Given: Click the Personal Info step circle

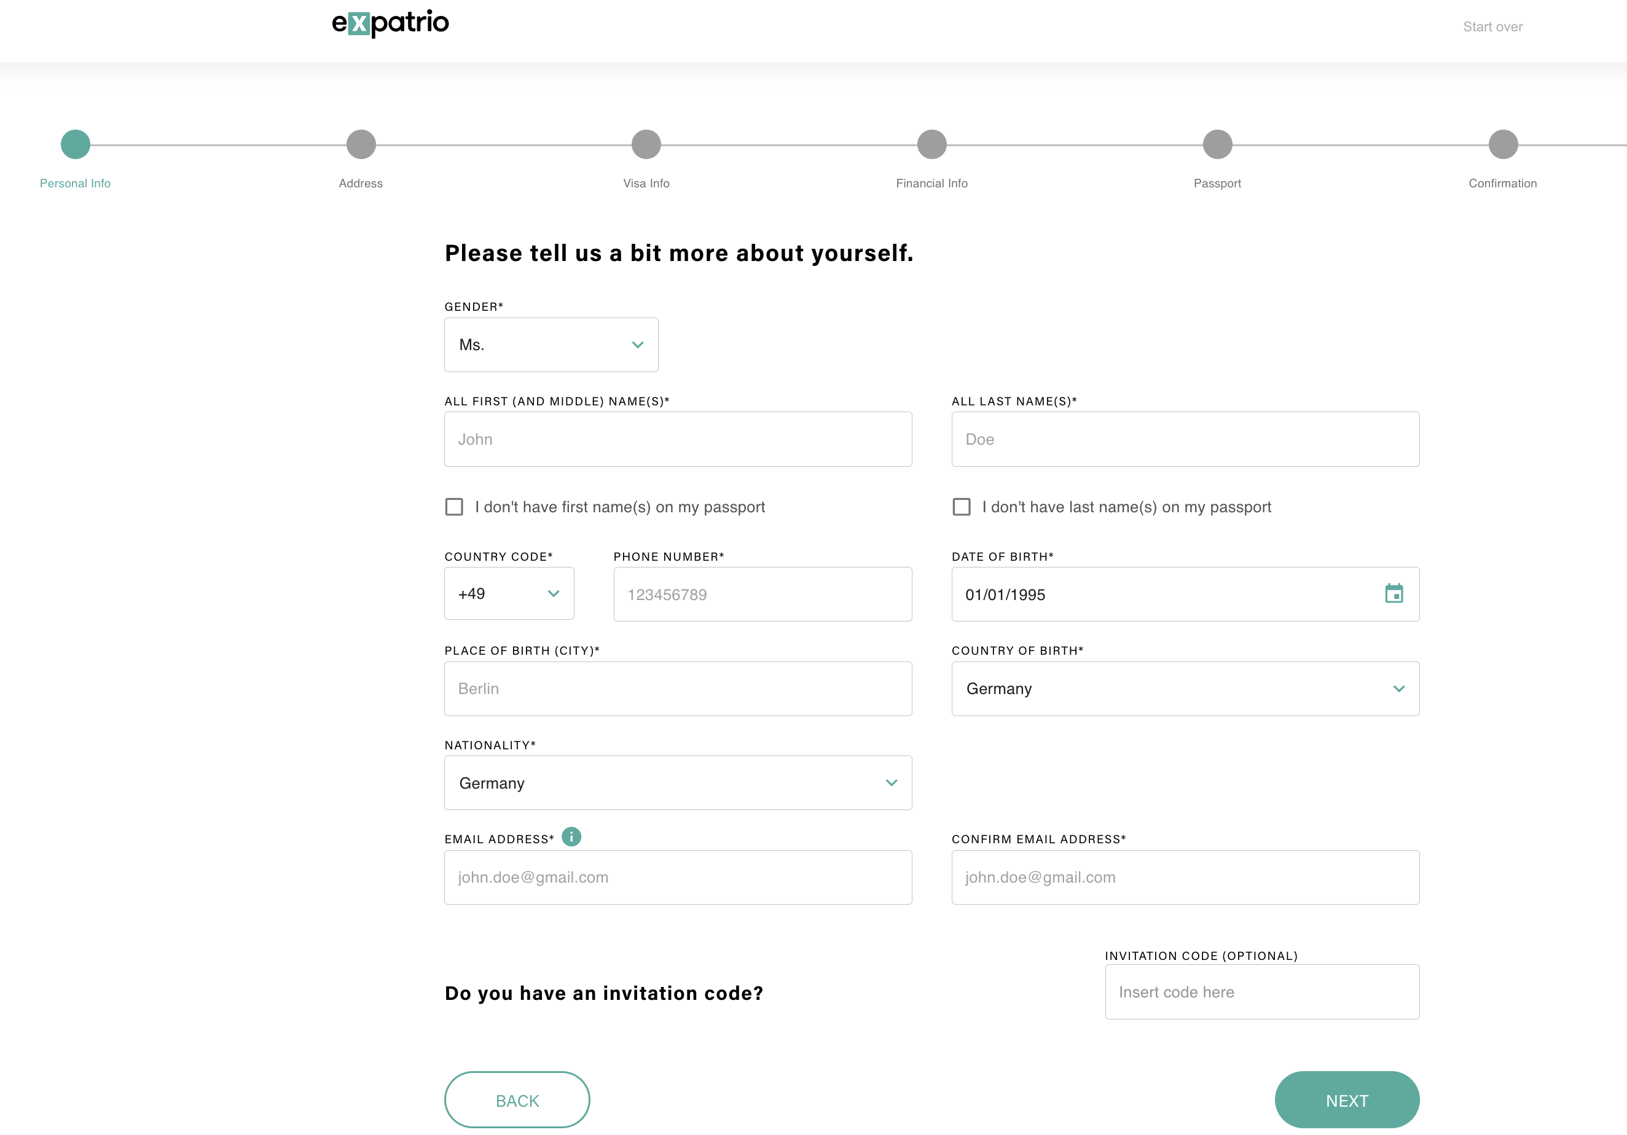Looking at the screenshot, I should (x=75, y=144).
